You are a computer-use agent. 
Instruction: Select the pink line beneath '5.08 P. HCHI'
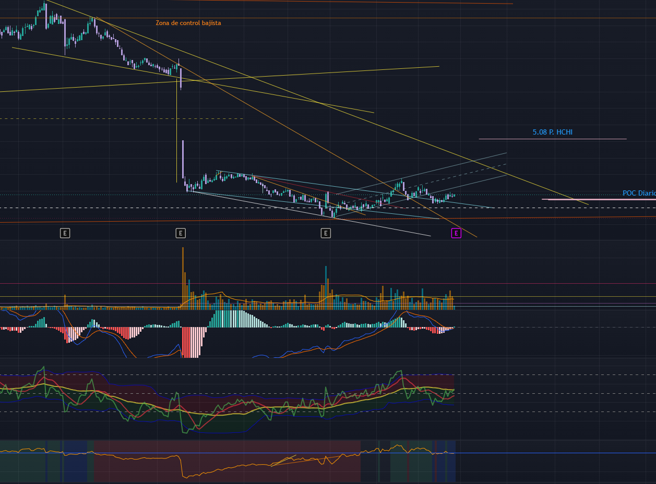coord(553,139)
